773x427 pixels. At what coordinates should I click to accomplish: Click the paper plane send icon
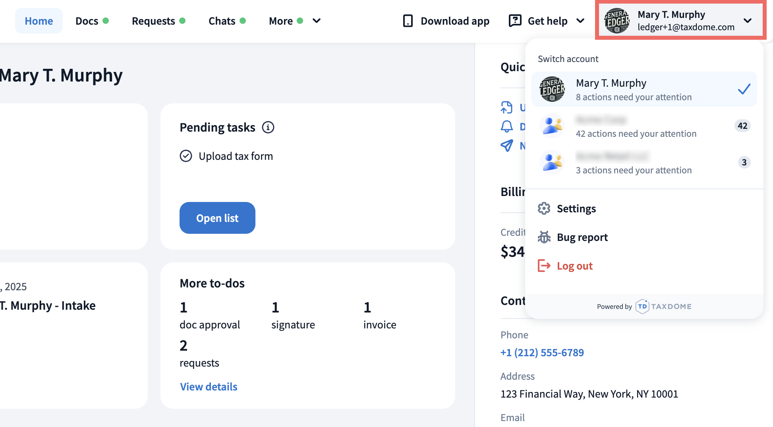tap(506, 146)
